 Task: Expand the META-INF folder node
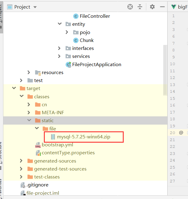pyautogui.click(x=29, y=113)
